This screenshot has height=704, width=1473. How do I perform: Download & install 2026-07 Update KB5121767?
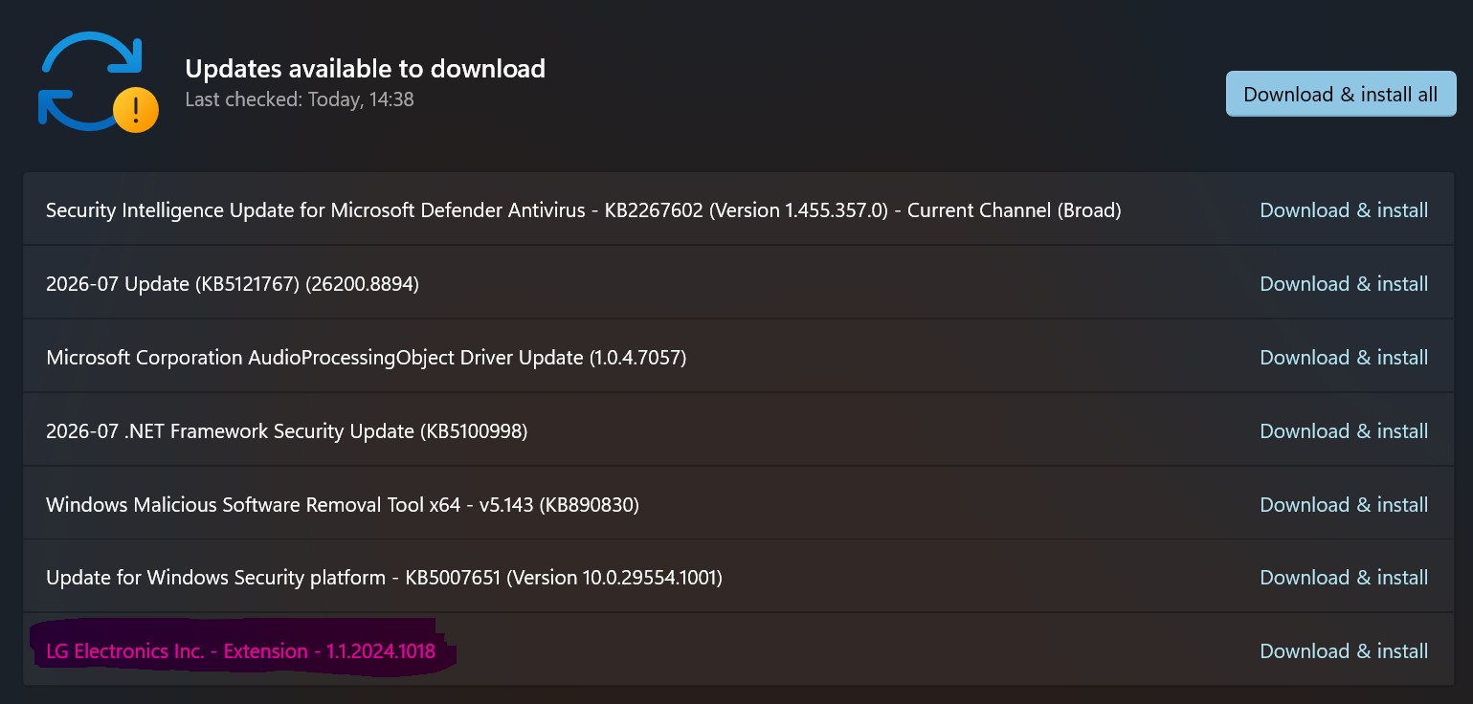[1344, 283]
